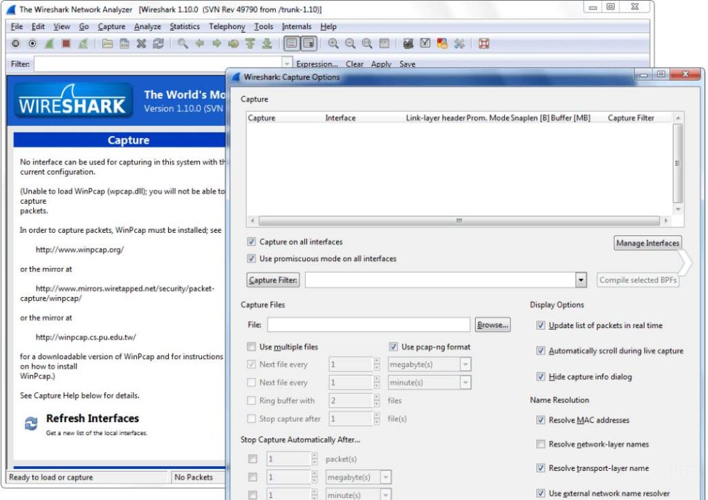Viewport: 708px width, 500px height.
Task: Click the Expression... filter button
Action: coord(317,64)
